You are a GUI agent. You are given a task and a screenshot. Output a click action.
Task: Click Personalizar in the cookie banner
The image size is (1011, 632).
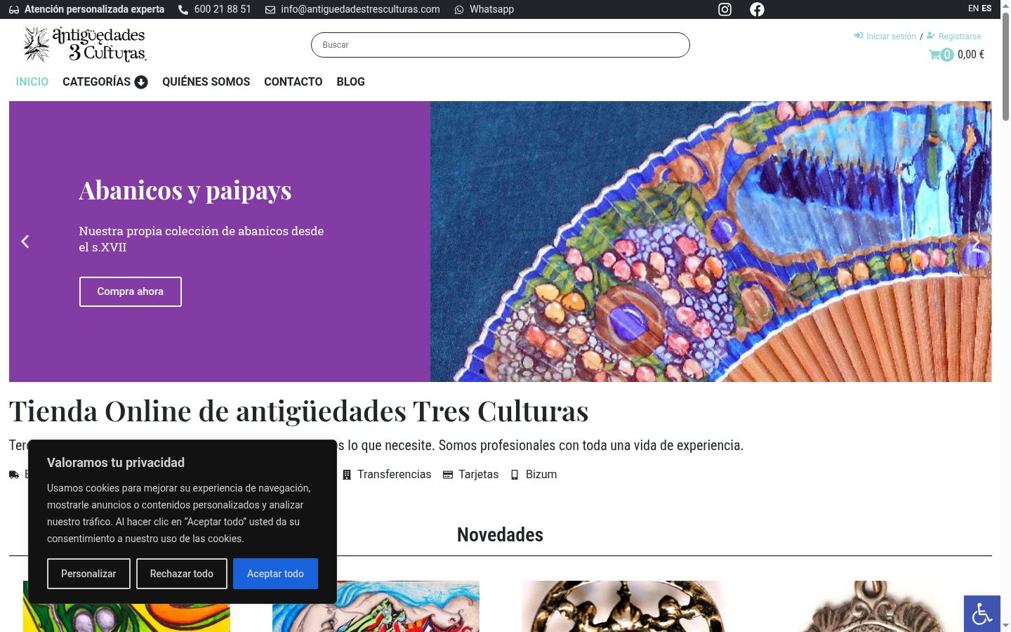coord(88,574)
